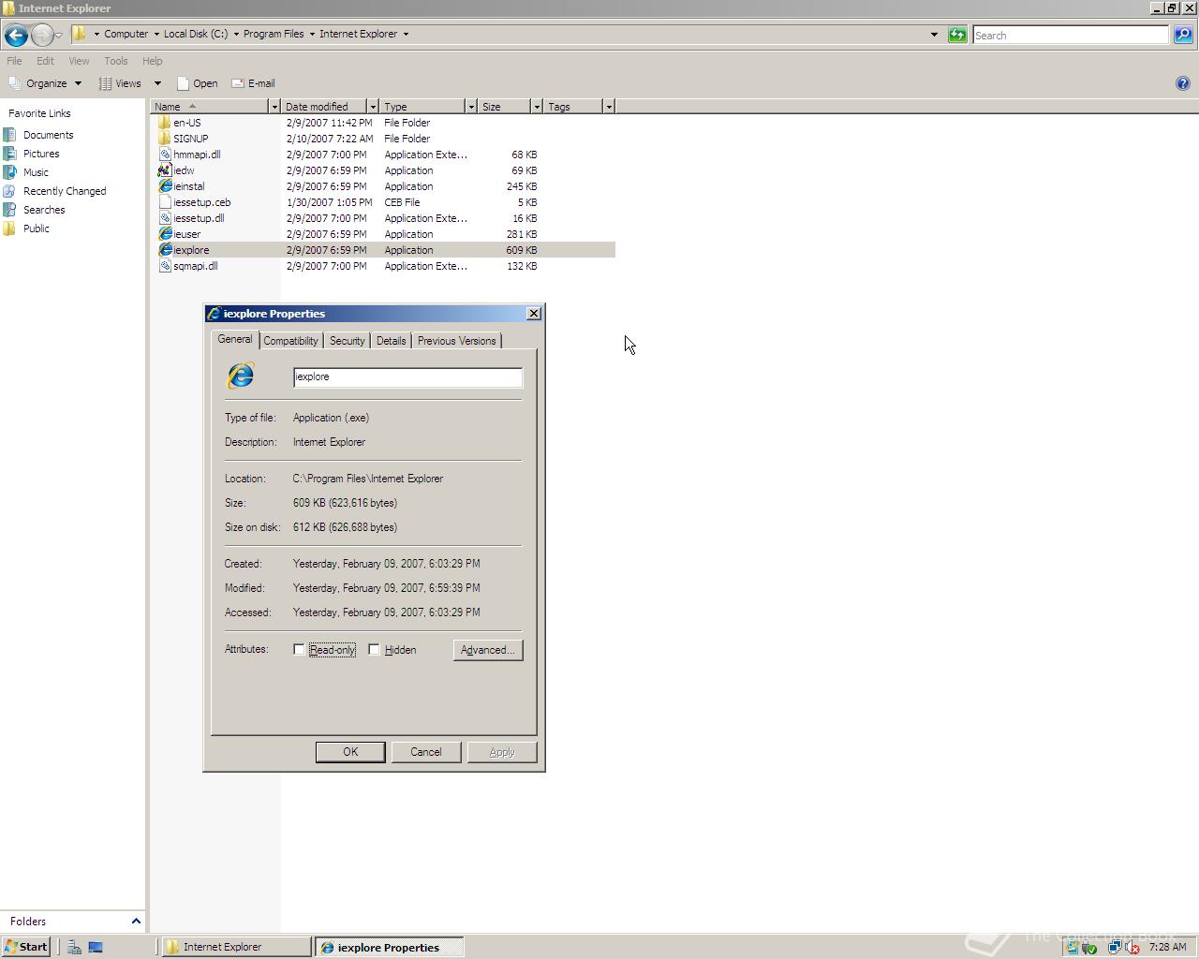Switch to the Compatibility tab
Viewport: 1199px width, 959px height.
click(x=290, y=341)
